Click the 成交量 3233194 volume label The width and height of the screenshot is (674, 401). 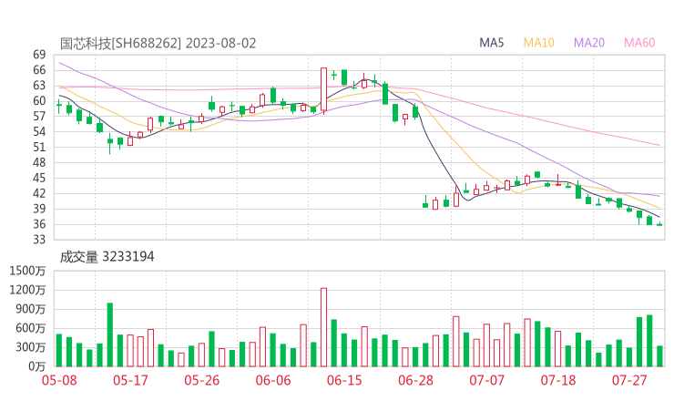tap(107, 257)
